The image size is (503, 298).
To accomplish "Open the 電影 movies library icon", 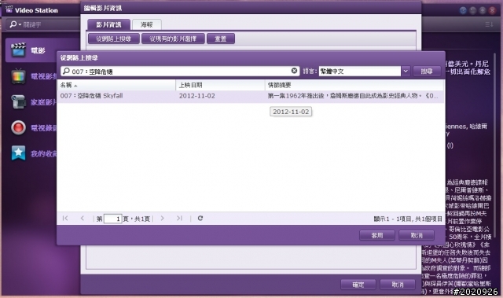I will (x=18, y=50).
